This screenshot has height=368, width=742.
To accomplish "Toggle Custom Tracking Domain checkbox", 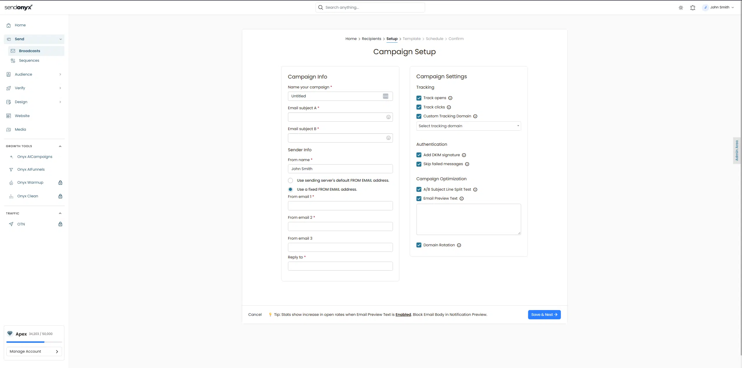I will (x=419, y=116).
